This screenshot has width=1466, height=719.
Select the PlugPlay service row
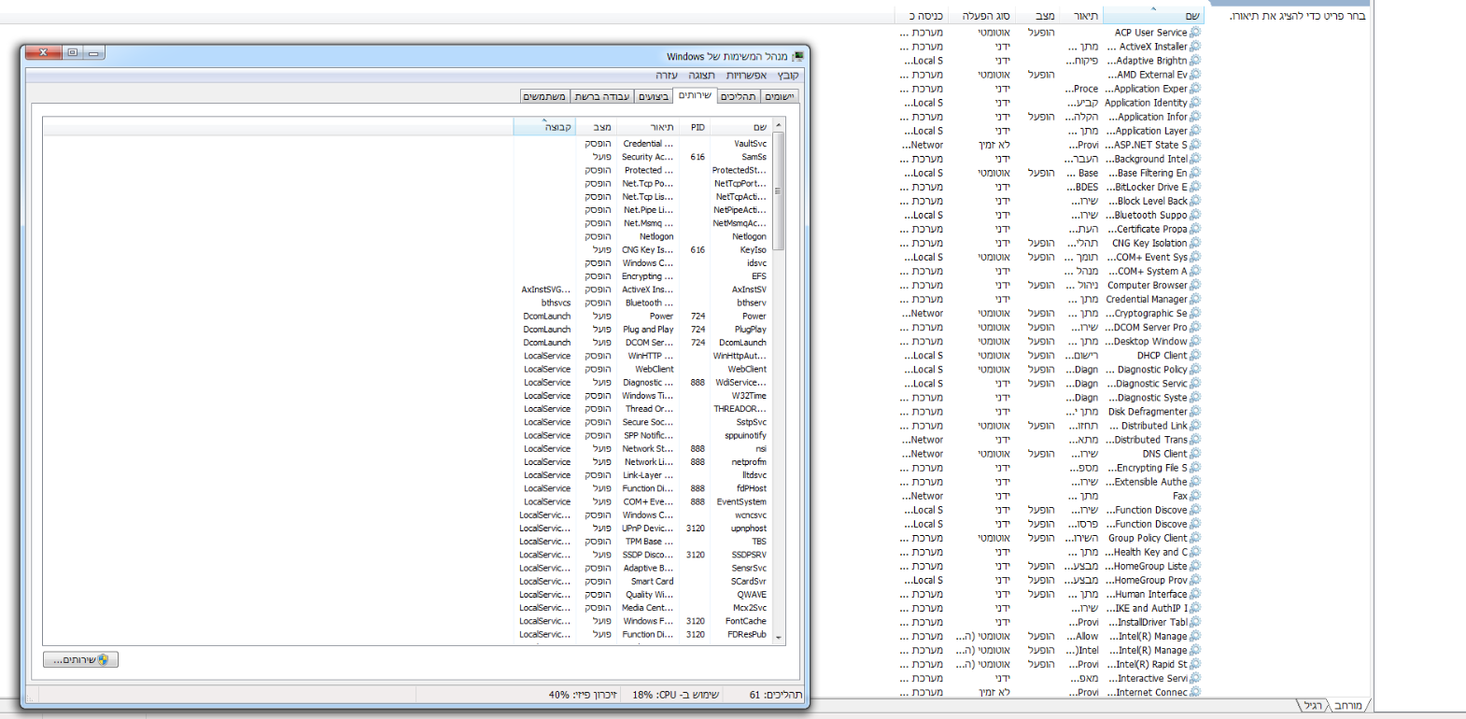pos(407,329)
